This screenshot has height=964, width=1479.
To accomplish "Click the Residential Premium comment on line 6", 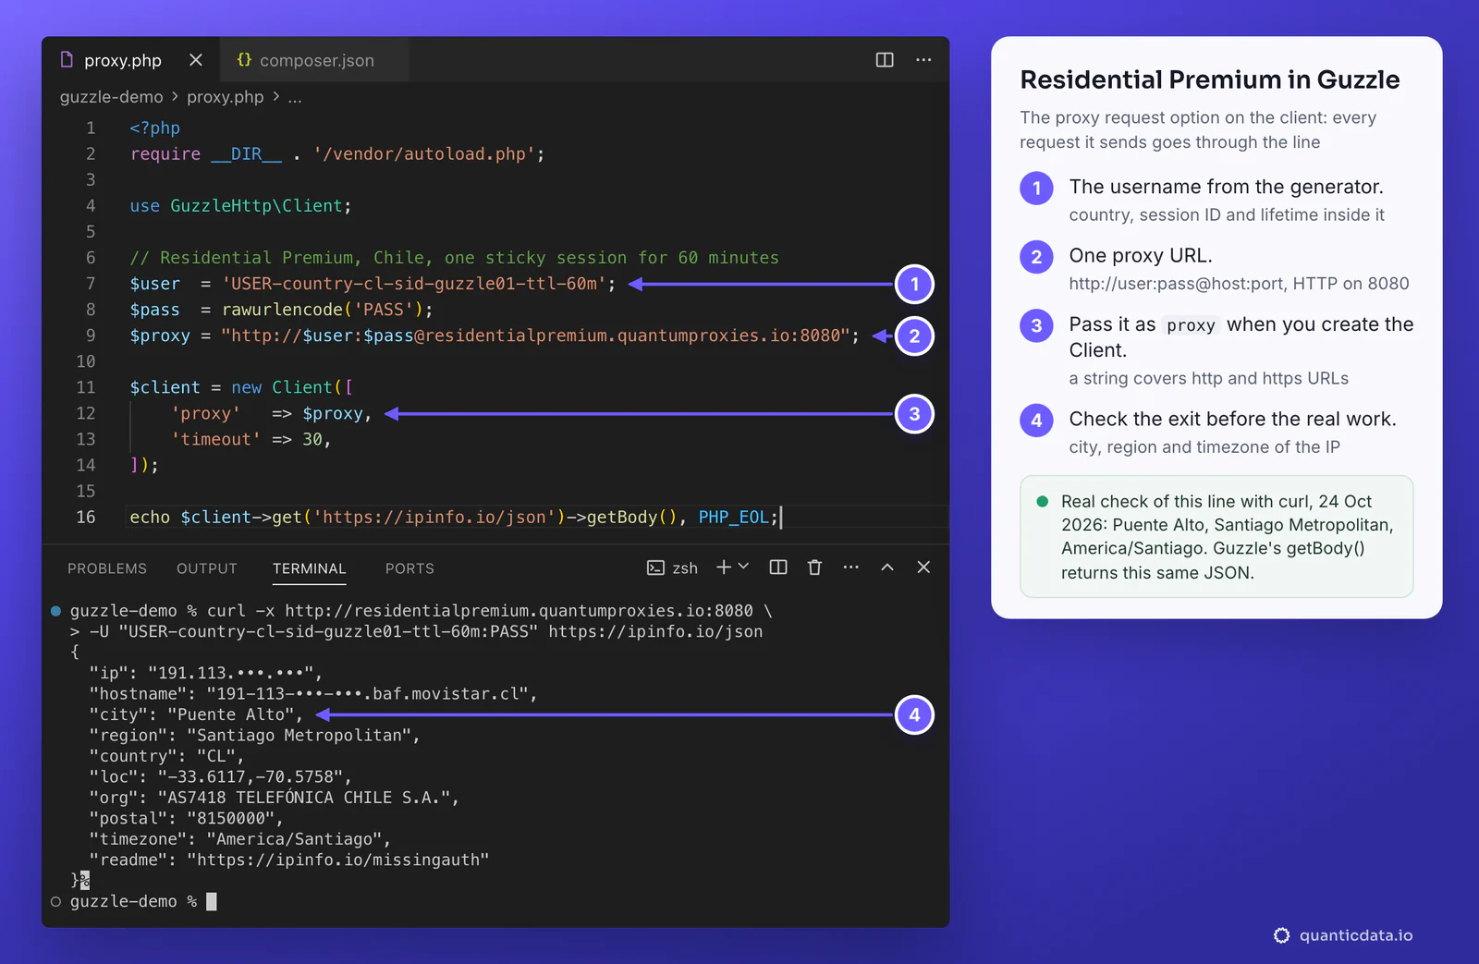I will (x=454, y=258).
